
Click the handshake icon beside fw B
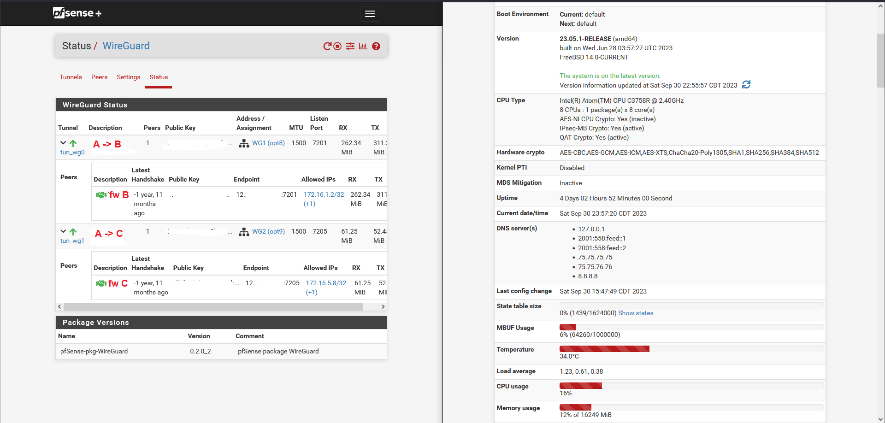pyautogui.click(x=101, y=195)
